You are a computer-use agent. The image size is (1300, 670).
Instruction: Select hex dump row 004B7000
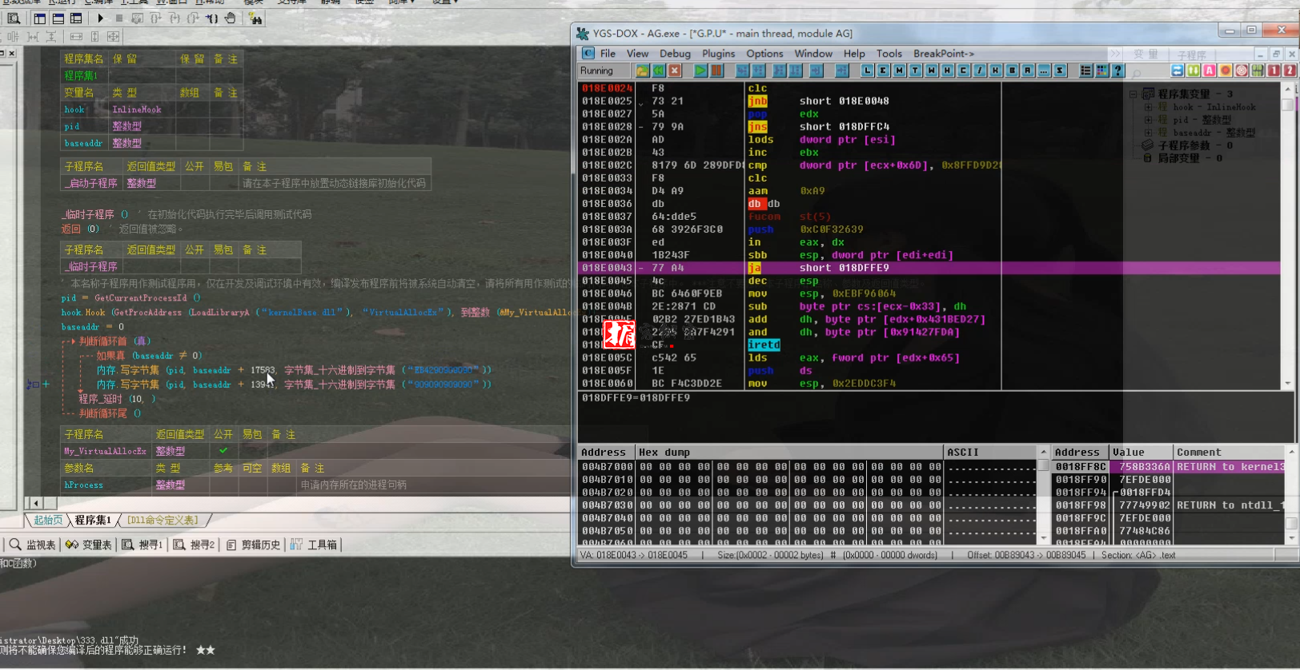click(x=808, y=467)
